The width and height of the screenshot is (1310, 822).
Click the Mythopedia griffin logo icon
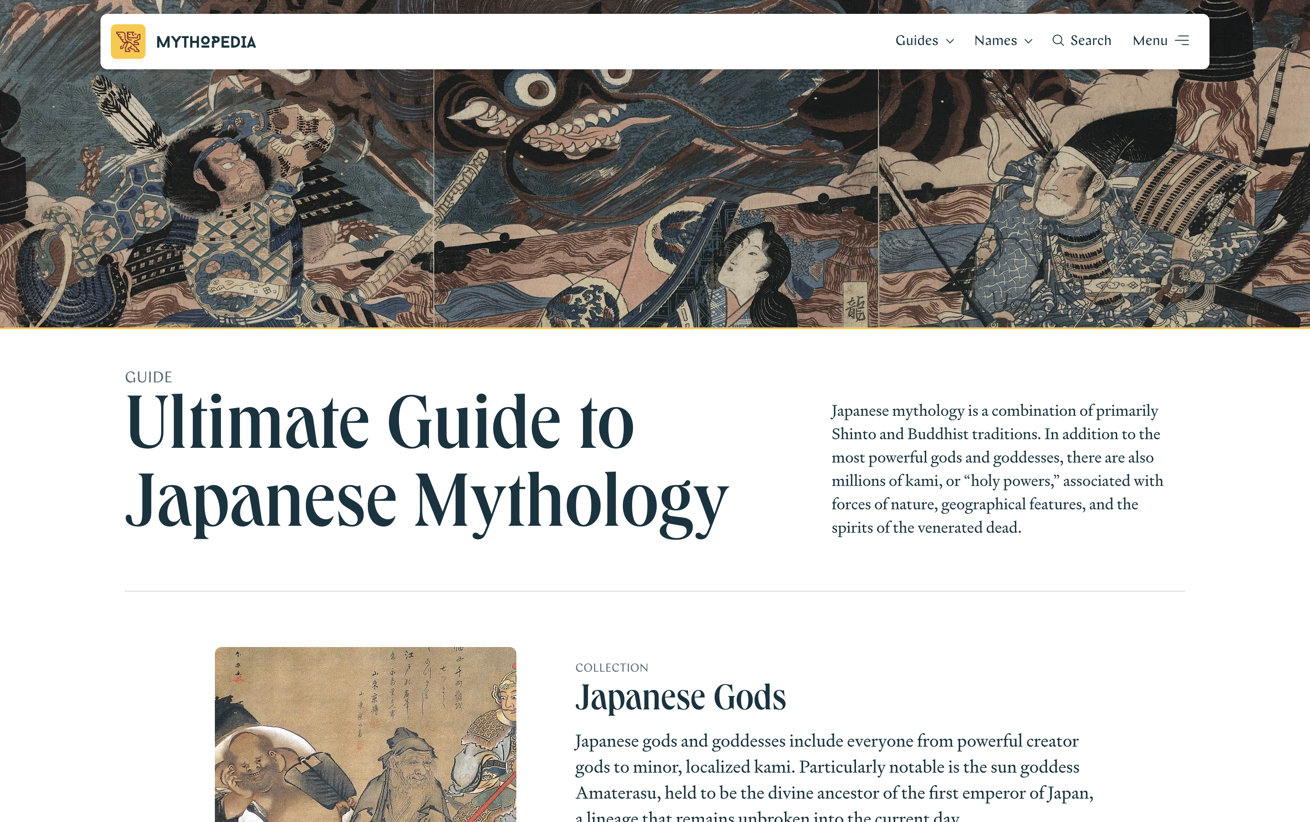click(x=128, y=41)
